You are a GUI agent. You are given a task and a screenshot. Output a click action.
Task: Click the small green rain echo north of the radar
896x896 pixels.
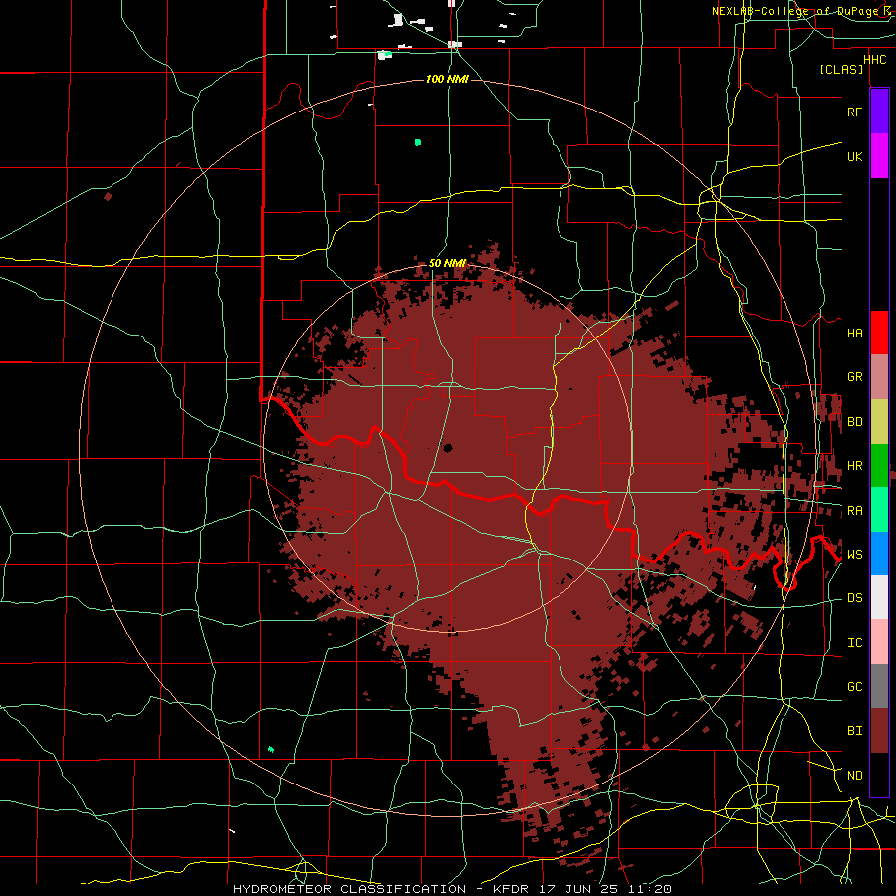tap(418, 142)
